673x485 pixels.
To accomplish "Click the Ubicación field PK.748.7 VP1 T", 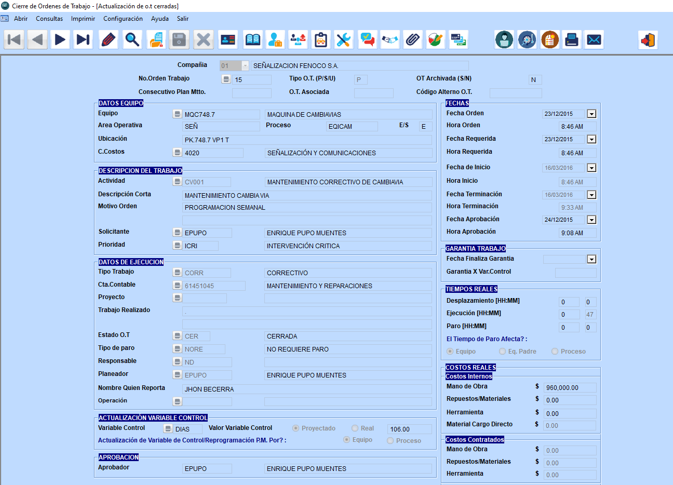I will 307,140.
